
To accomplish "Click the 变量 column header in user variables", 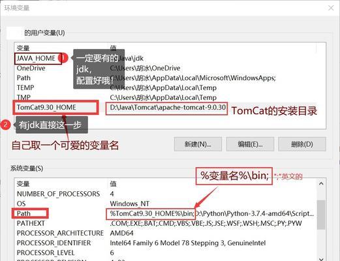I will coord(23,48).
